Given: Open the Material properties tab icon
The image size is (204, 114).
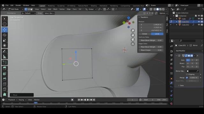Looking at the screenshot, I should [171, 104].
